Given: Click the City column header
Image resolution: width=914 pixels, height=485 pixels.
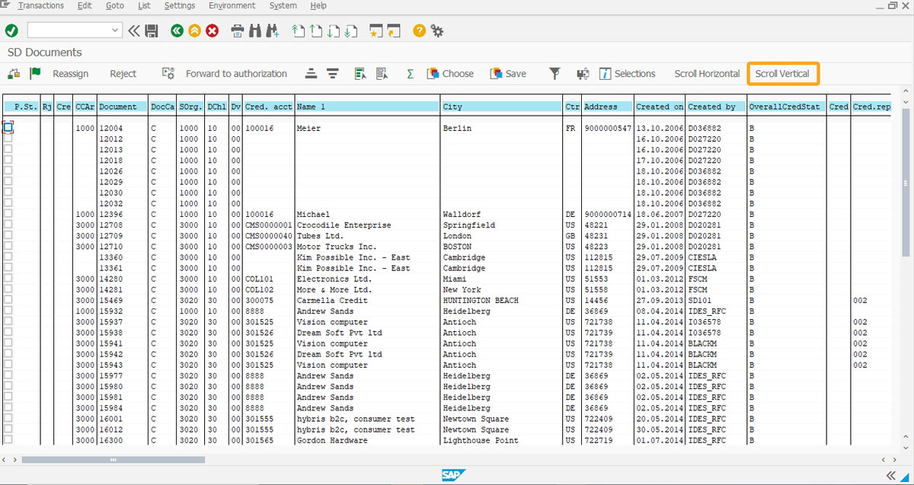Looking at the screenshot, I should click(501, 107).
